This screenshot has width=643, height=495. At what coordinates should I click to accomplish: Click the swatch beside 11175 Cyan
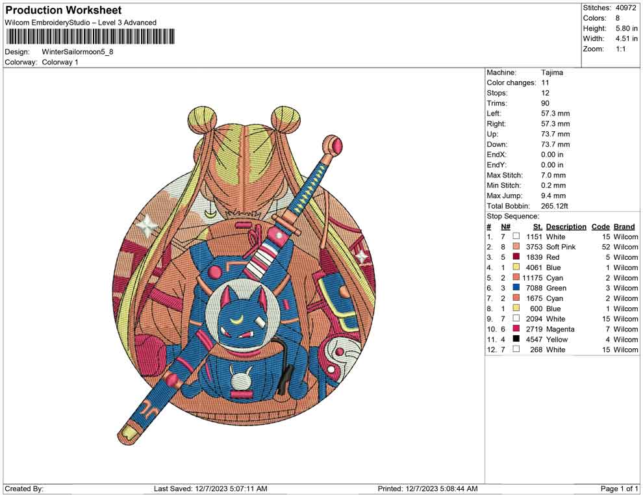(x=516, y=277)
